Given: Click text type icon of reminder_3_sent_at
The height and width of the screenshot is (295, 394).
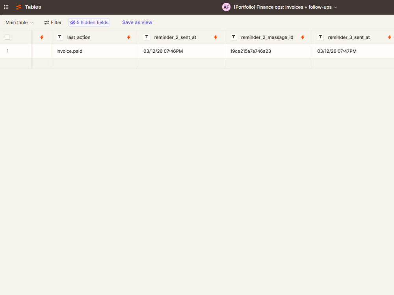Looking at the screenshot, I should (x=320, y=37).
